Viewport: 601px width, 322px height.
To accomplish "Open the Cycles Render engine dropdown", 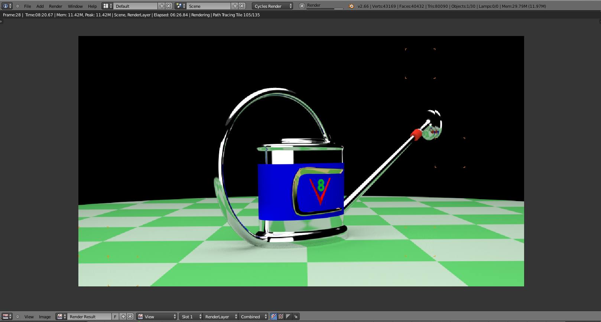I will (x=272, y=6).
